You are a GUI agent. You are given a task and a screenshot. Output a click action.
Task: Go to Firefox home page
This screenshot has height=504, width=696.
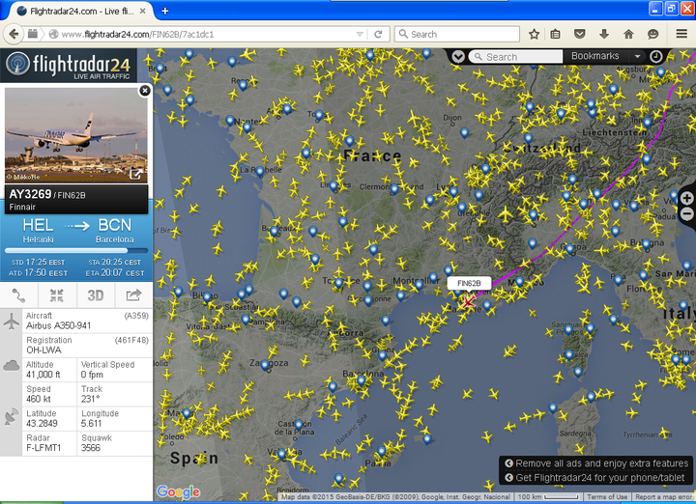tap(628, 34)
